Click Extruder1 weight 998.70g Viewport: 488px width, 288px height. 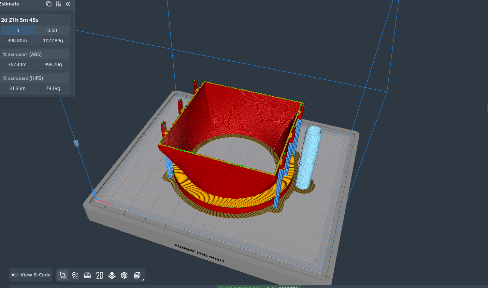53,64
